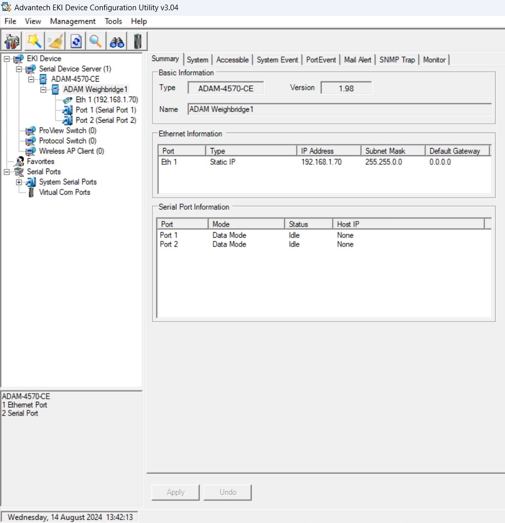
Task: Click the star wand wizard toolbar icon
Action: [x=34, y=42]
